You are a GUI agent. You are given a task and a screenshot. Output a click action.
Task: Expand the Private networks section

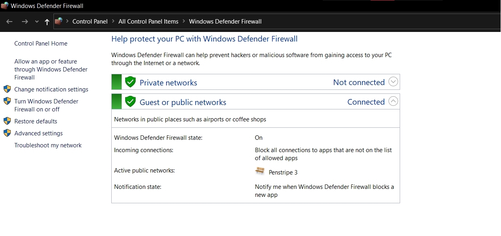(x=393, y=82)
